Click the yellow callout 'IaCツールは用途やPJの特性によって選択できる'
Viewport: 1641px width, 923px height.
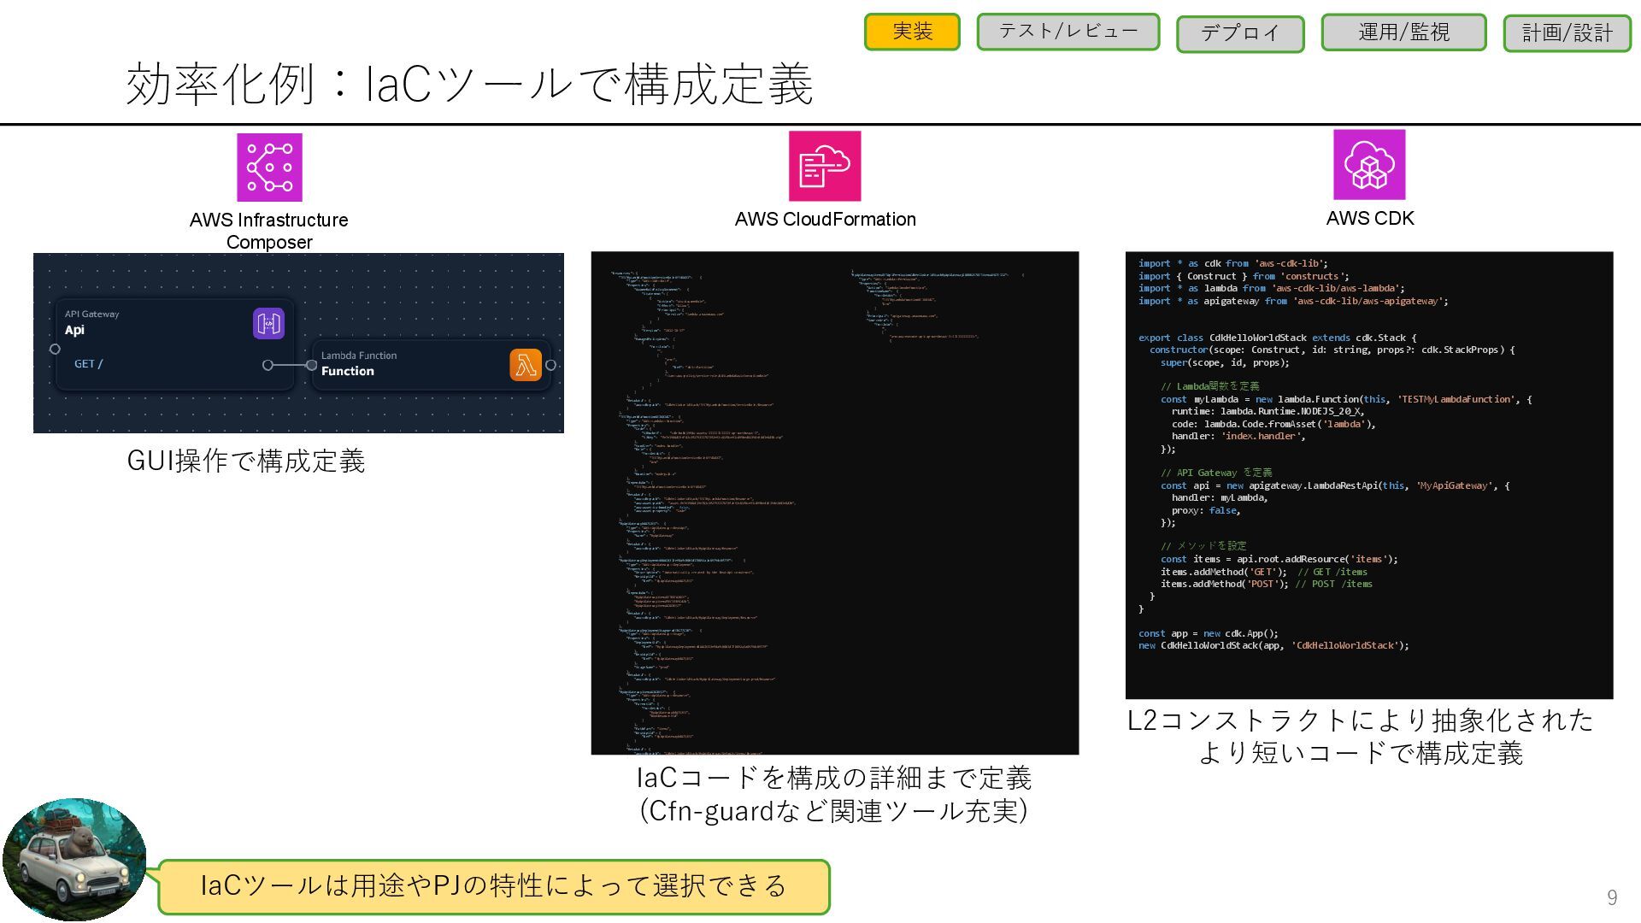point(494,886)
